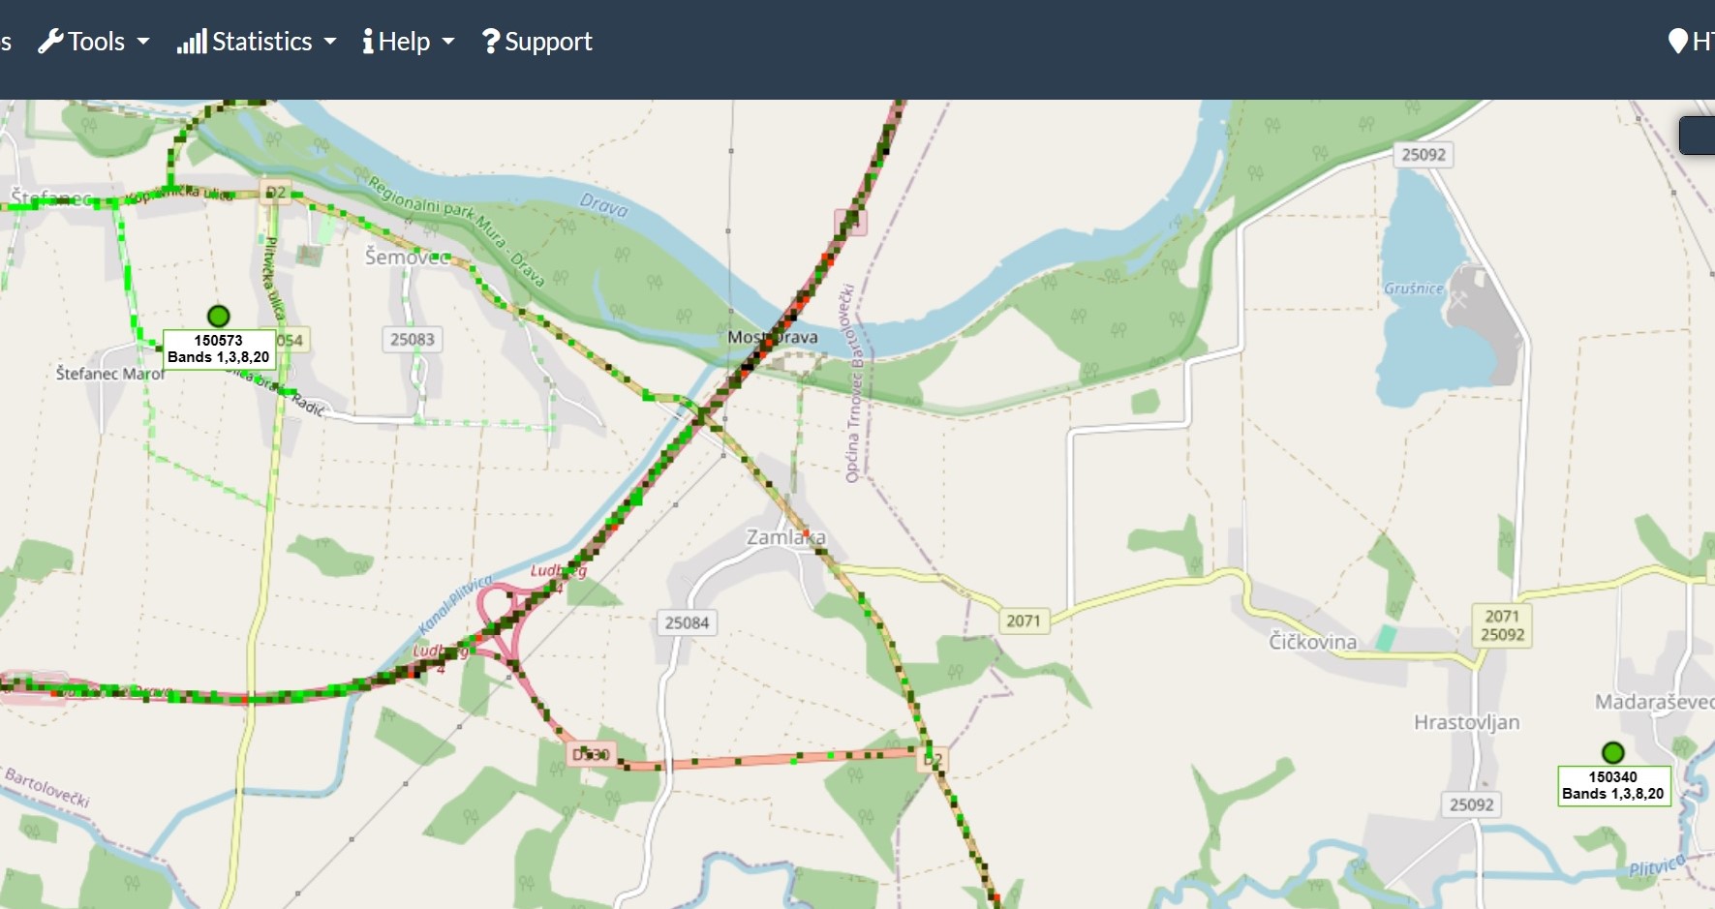This screenshot has width=1715, height=909.
Task: Click the 150340 Bands 1,3,8,20 label
Action: [1613, 786]
